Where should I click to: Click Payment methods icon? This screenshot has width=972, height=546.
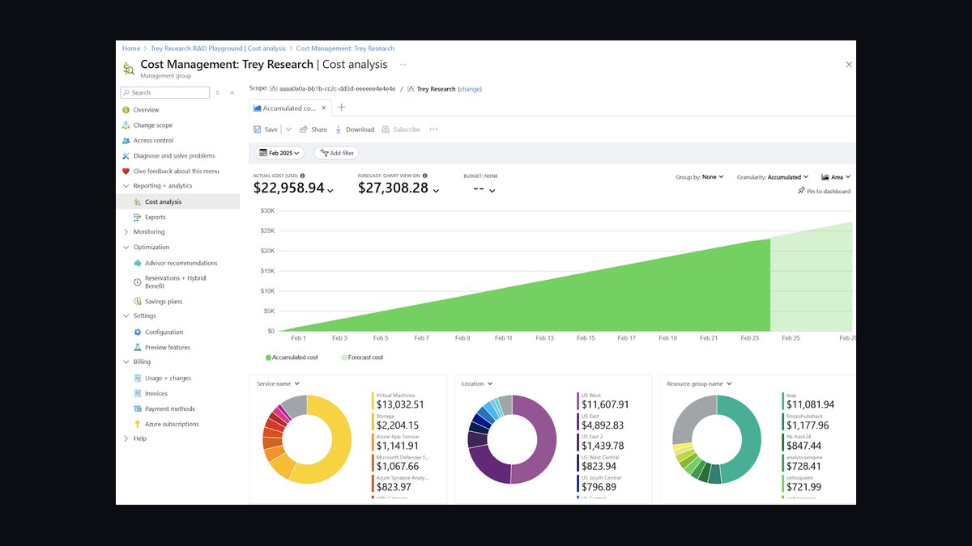[x=138, y=409]
